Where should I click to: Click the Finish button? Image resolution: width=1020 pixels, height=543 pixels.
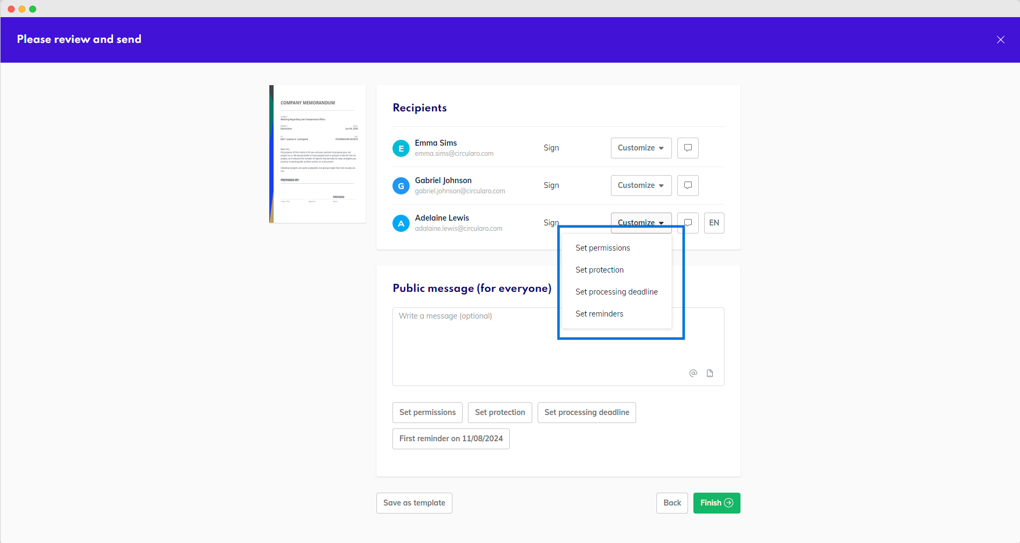pos(716,503)
